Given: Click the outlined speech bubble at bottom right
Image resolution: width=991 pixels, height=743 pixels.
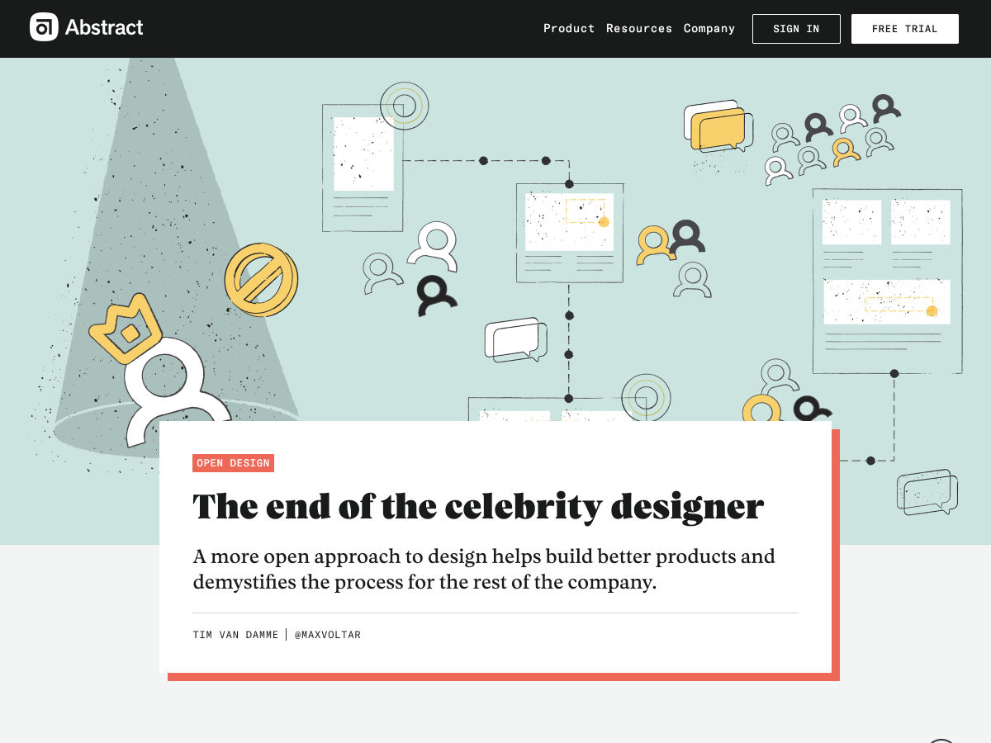Looking at the screenshot, I should pyautogui.click(x=927, y=492).
